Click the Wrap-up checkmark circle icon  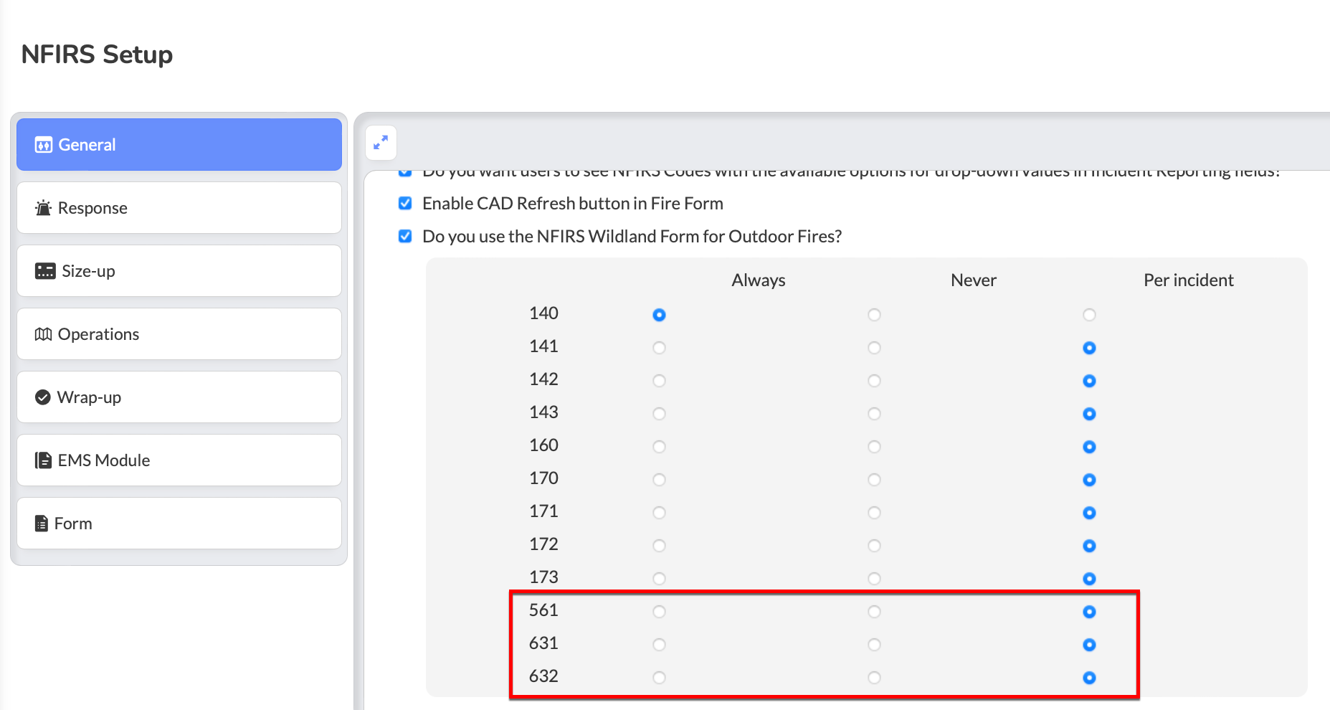tap(43, 397)
